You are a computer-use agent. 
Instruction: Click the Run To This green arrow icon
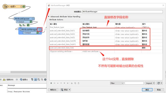[x=20, y=25]
